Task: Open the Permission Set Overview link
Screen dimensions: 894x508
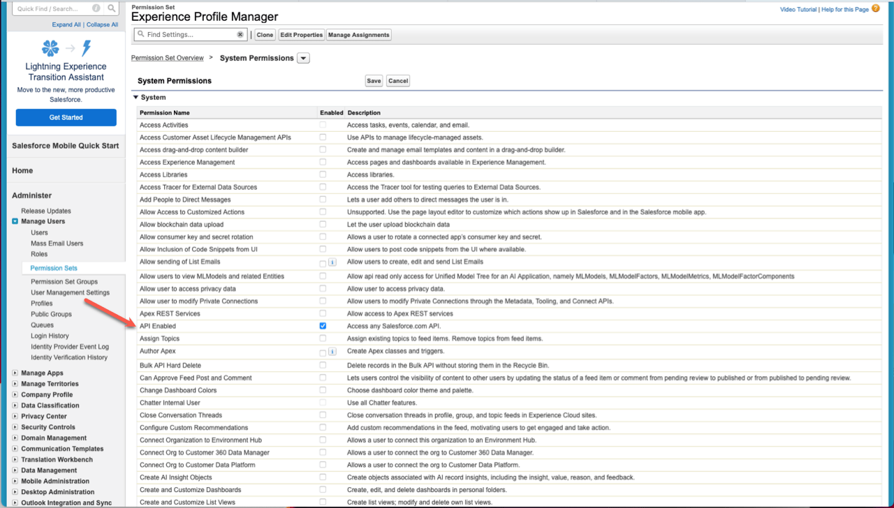Action: click(168, 58)
